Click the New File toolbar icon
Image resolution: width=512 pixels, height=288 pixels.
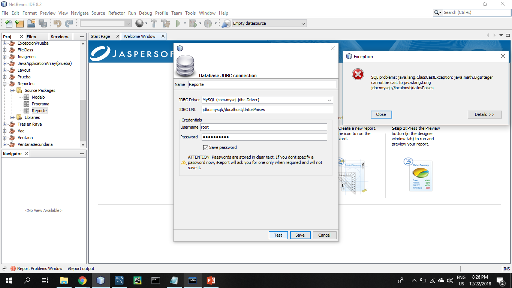pyautogui.click(x=8, y=24)
